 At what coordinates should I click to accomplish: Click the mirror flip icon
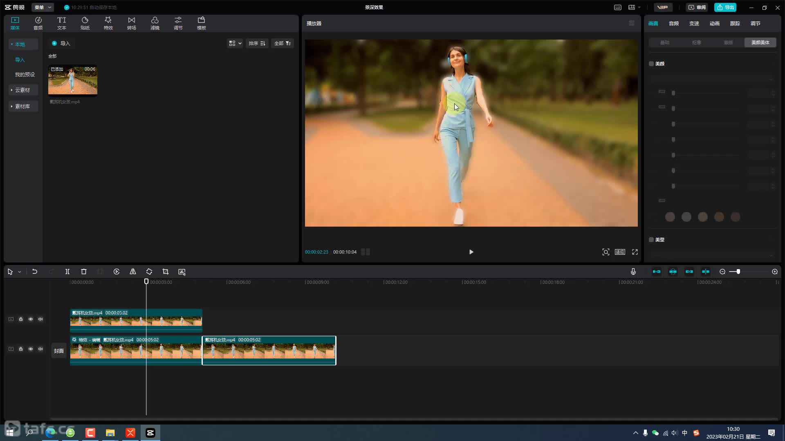pyautogui.click(x=133, y=272)
